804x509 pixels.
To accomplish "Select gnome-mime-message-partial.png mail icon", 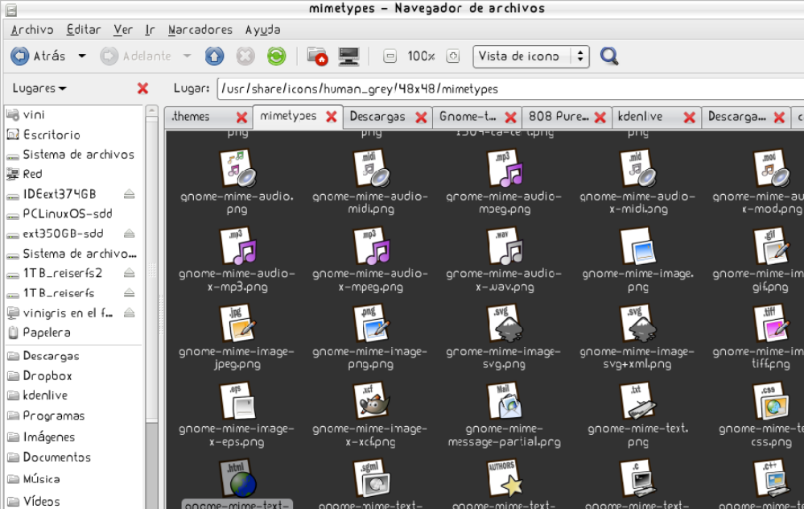I will click(504, 401).
